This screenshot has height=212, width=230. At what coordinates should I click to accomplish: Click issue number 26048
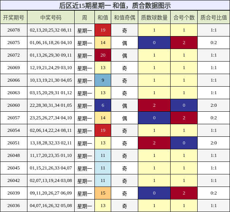click(x=14, y=155)
